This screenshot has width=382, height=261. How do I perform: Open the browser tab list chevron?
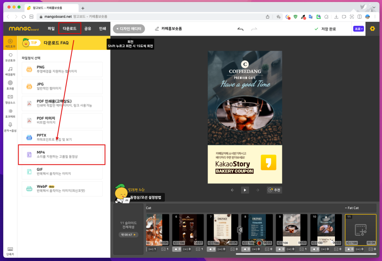coord(374,8)
